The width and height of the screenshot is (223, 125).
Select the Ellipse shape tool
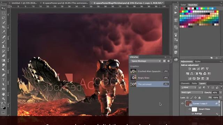[3, 89]
